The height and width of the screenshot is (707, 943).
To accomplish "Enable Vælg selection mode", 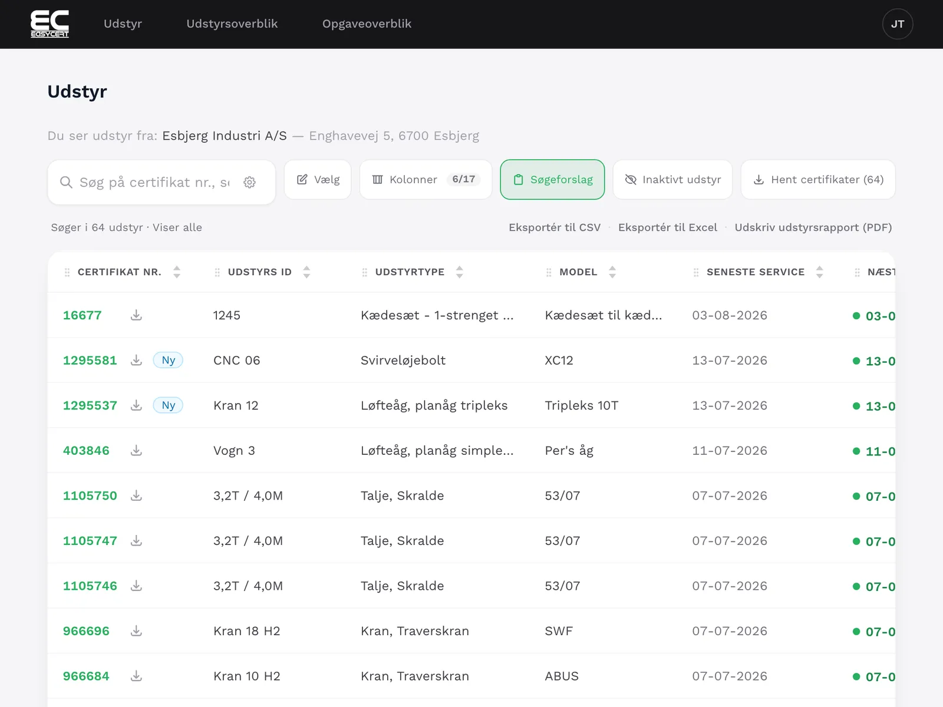I will click(x=318, y=180).
